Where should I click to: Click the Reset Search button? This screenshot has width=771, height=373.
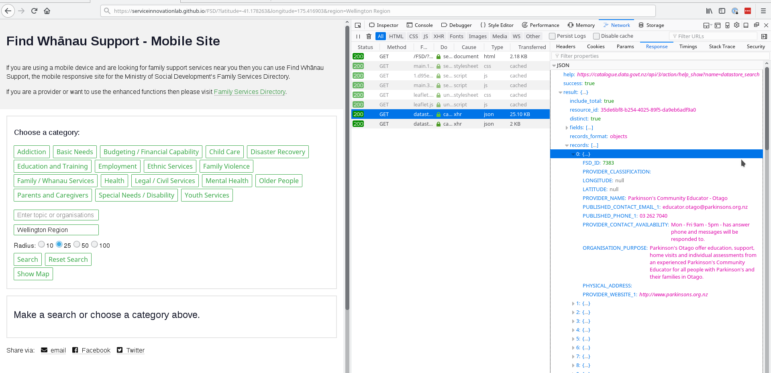68,259
